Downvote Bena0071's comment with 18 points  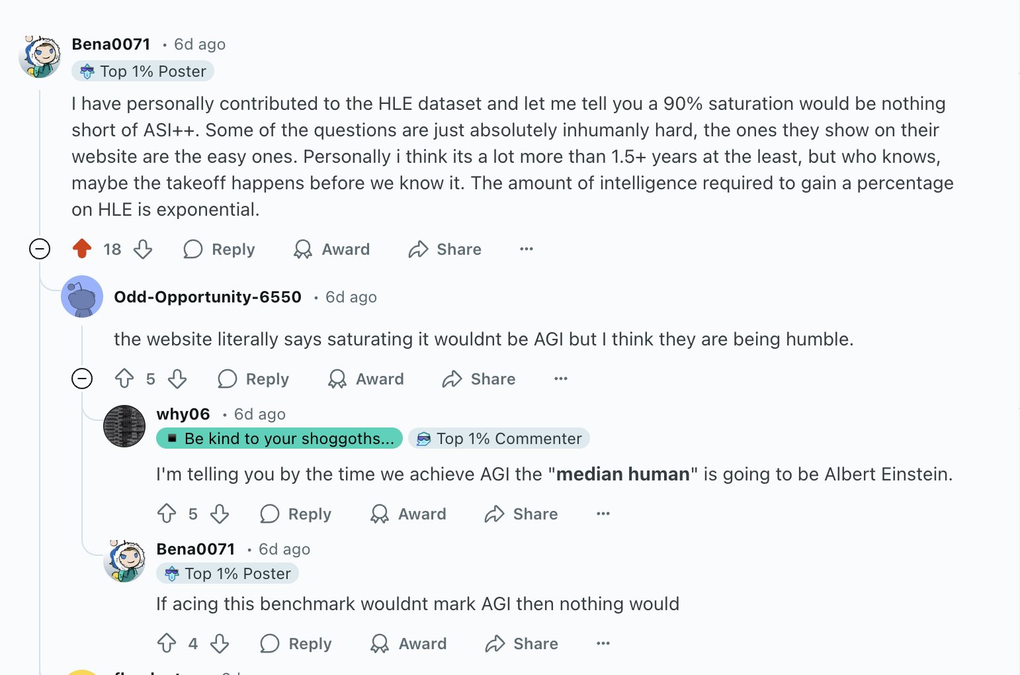(x=143, y=249)
